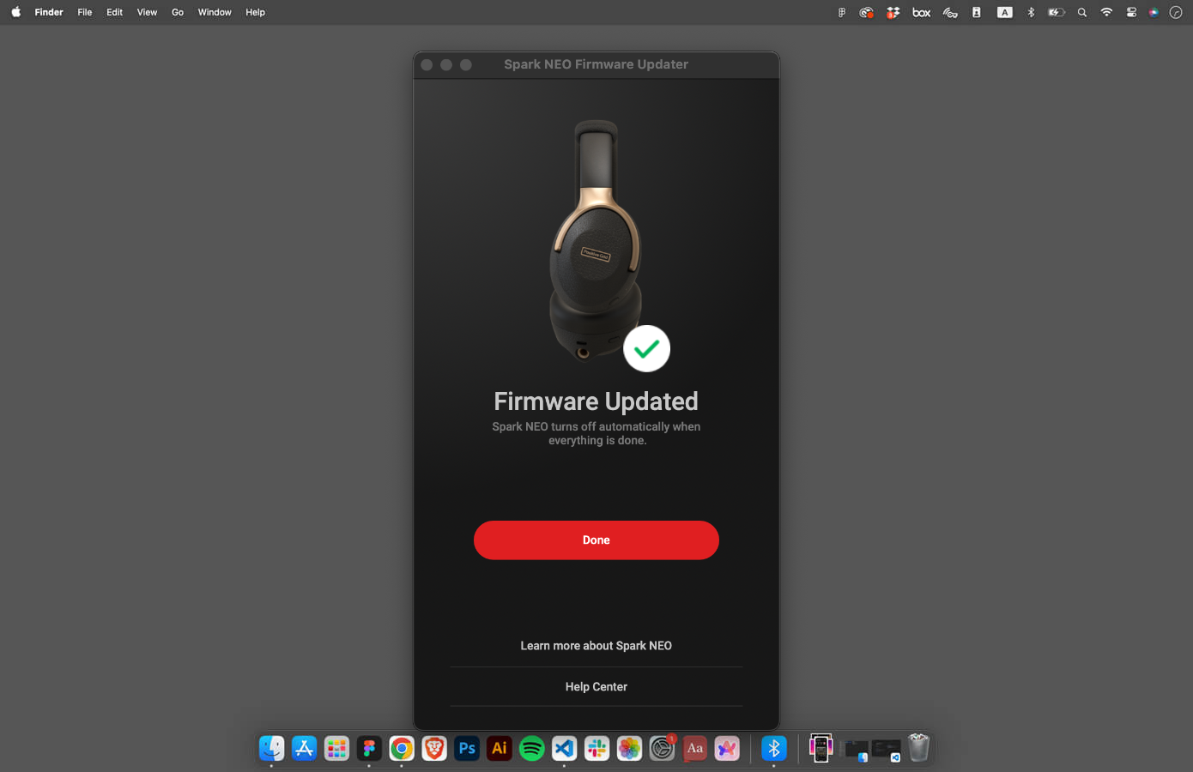Launch Brave browser from the Dock
The width and height of the screenshot is (1193, 772).
click(x=434, y=748)
